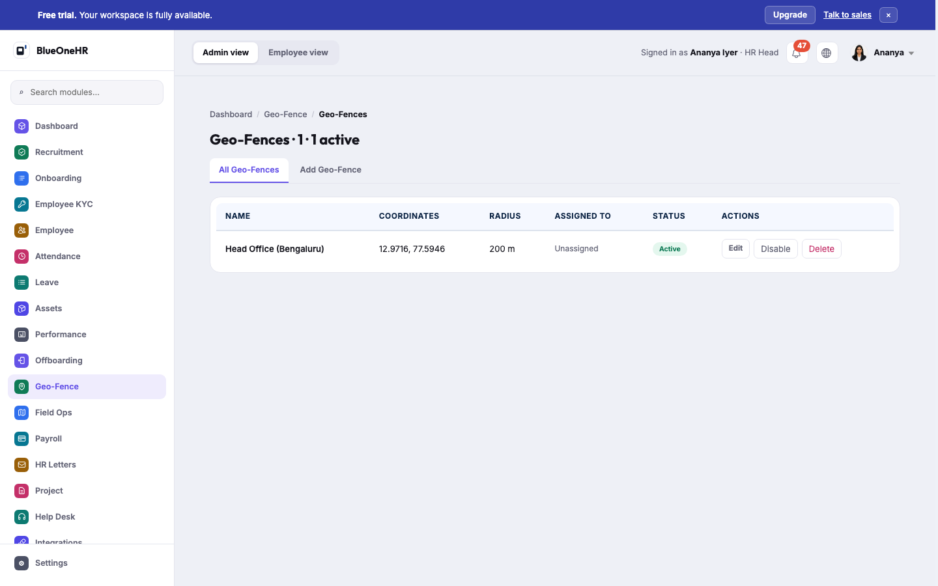The width and height of the screenshot is (938, 586).
Task: Edit the Head Office geo-fence
Action: [x=735, y=249]
